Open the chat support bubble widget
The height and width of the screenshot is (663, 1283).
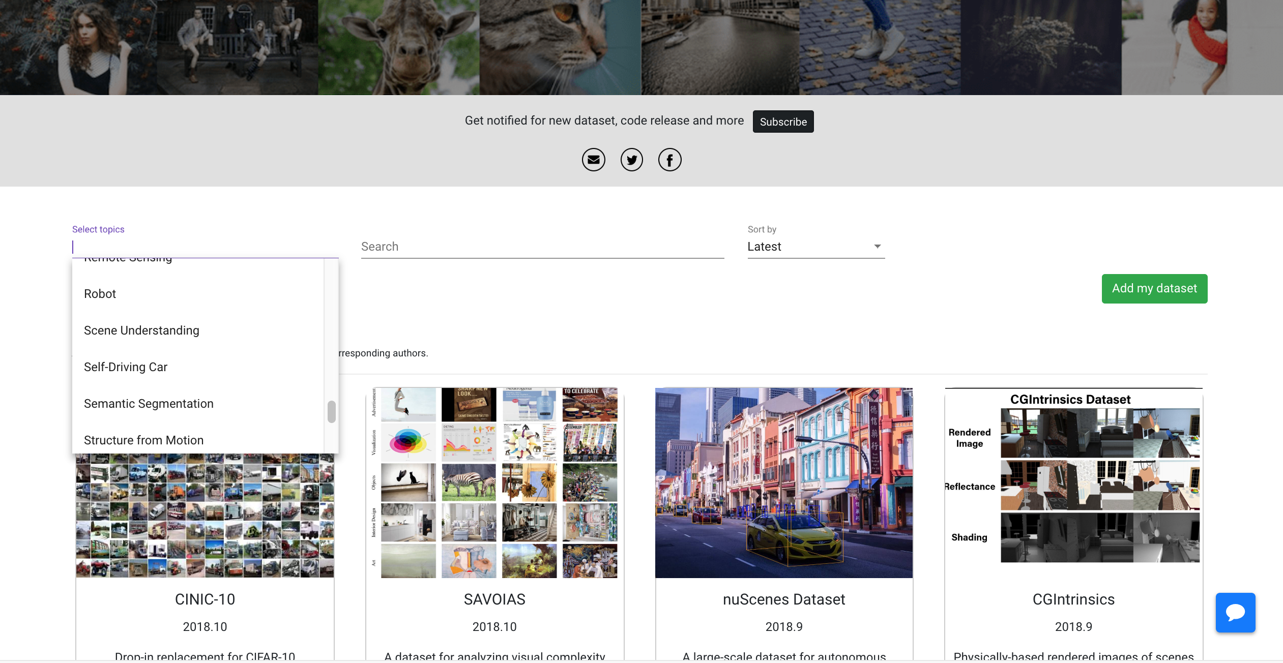1235,612
